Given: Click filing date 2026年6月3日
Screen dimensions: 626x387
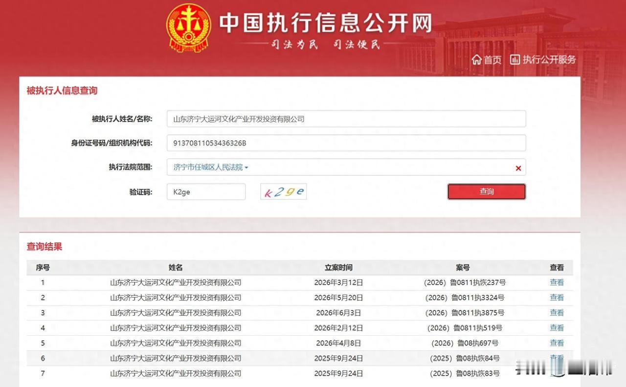Looking at the screenshot, I should (x=338, y=313).
